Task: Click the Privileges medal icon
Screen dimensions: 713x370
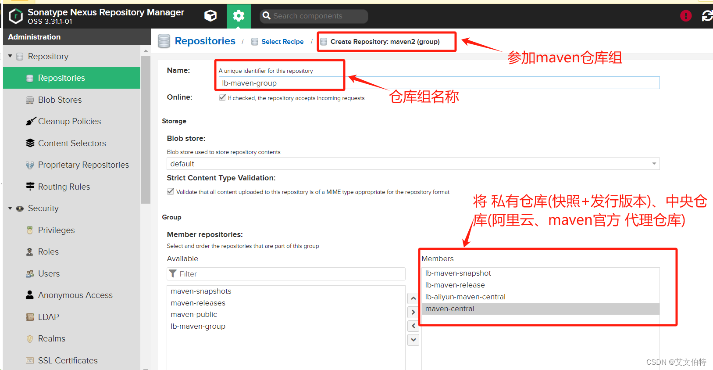Action: click(30, 230)
